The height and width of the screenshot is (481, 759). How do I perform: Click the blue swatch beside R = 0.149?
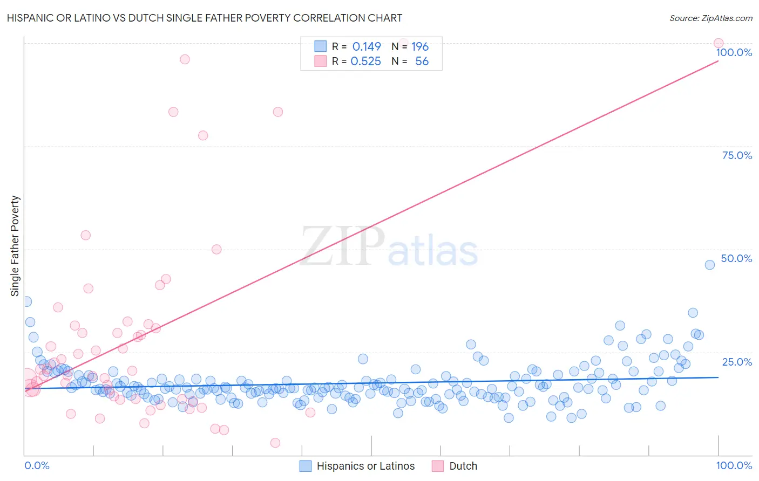pyautogui.click(x=321, y=46)
